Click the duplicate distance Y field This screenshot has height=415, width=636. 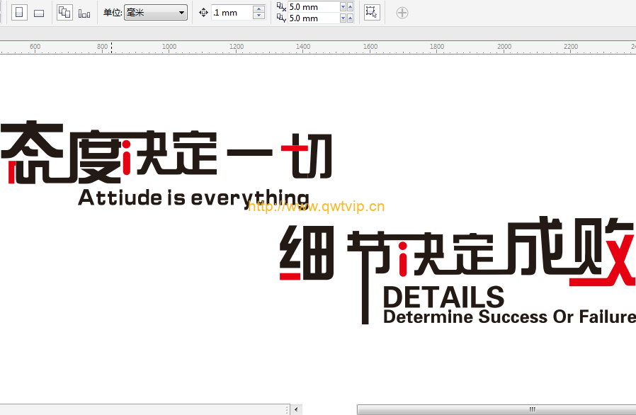coord(313,18)
